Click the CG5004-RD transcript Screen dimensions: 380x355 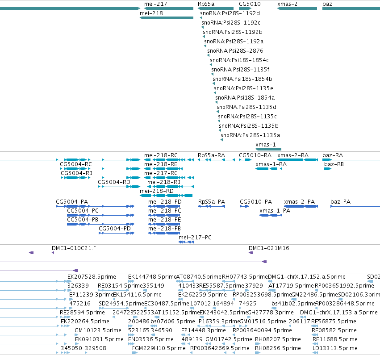[x=119, y=187]
